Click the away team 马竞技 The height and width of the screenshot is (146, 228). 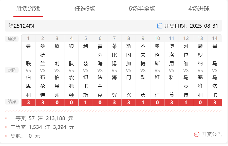tap(186, 86)
